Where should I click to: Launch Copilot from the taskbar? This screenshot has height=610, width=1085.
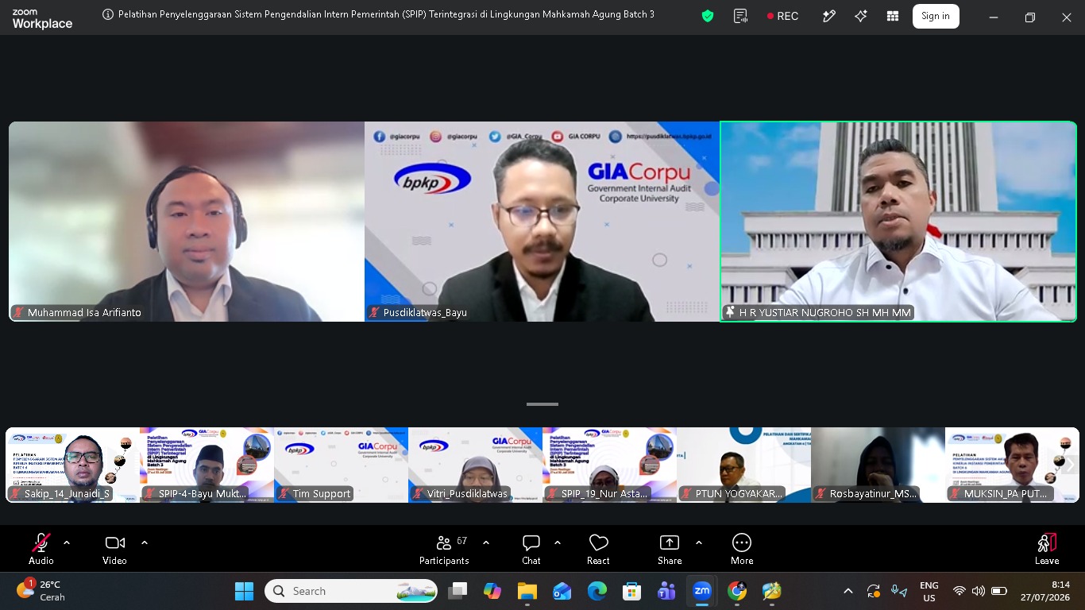point(492,591)
